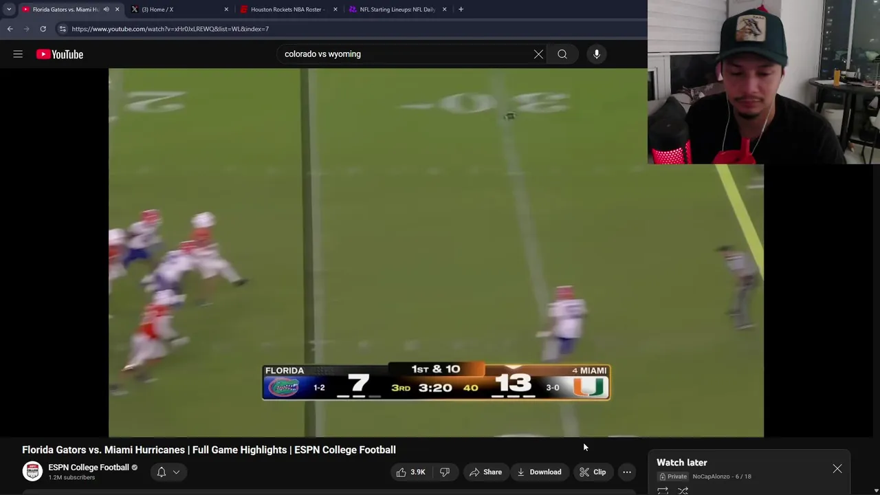Image resolution: width=880 pixels, height=495 pixels.
Task: Toggle loop playlist in Watch later panel
Action: [x=663, y=491]
